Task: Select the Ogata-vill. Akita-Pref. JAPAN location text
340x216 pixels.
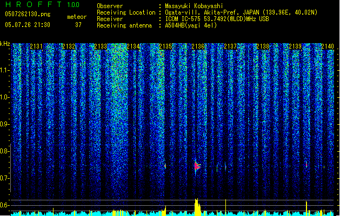Action: (241, 12)
